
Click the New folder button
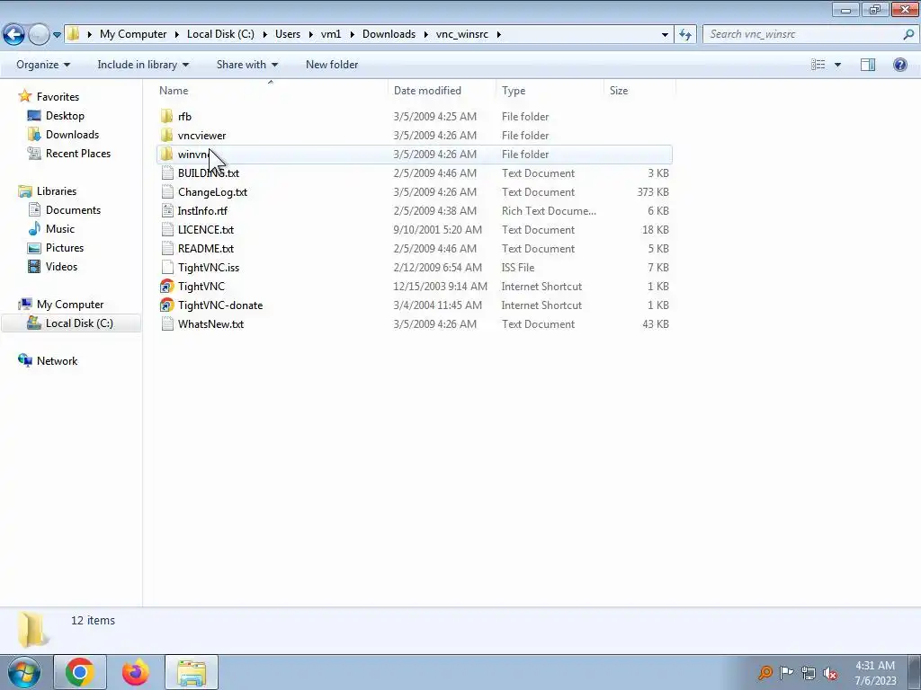coord(332,65)
